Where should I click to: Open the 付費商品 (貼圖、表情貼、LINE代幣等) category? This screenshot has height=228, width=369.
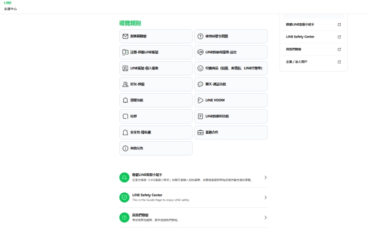tap(231, 68)
